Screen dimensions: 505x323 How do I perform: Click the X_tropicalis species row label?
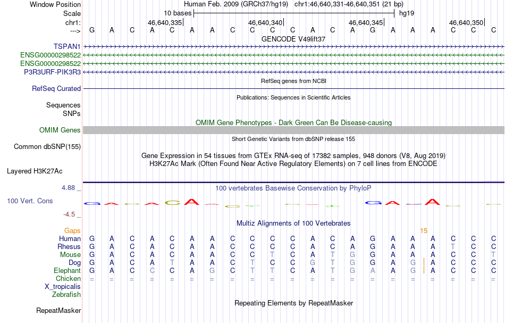(x=63, y=287)
